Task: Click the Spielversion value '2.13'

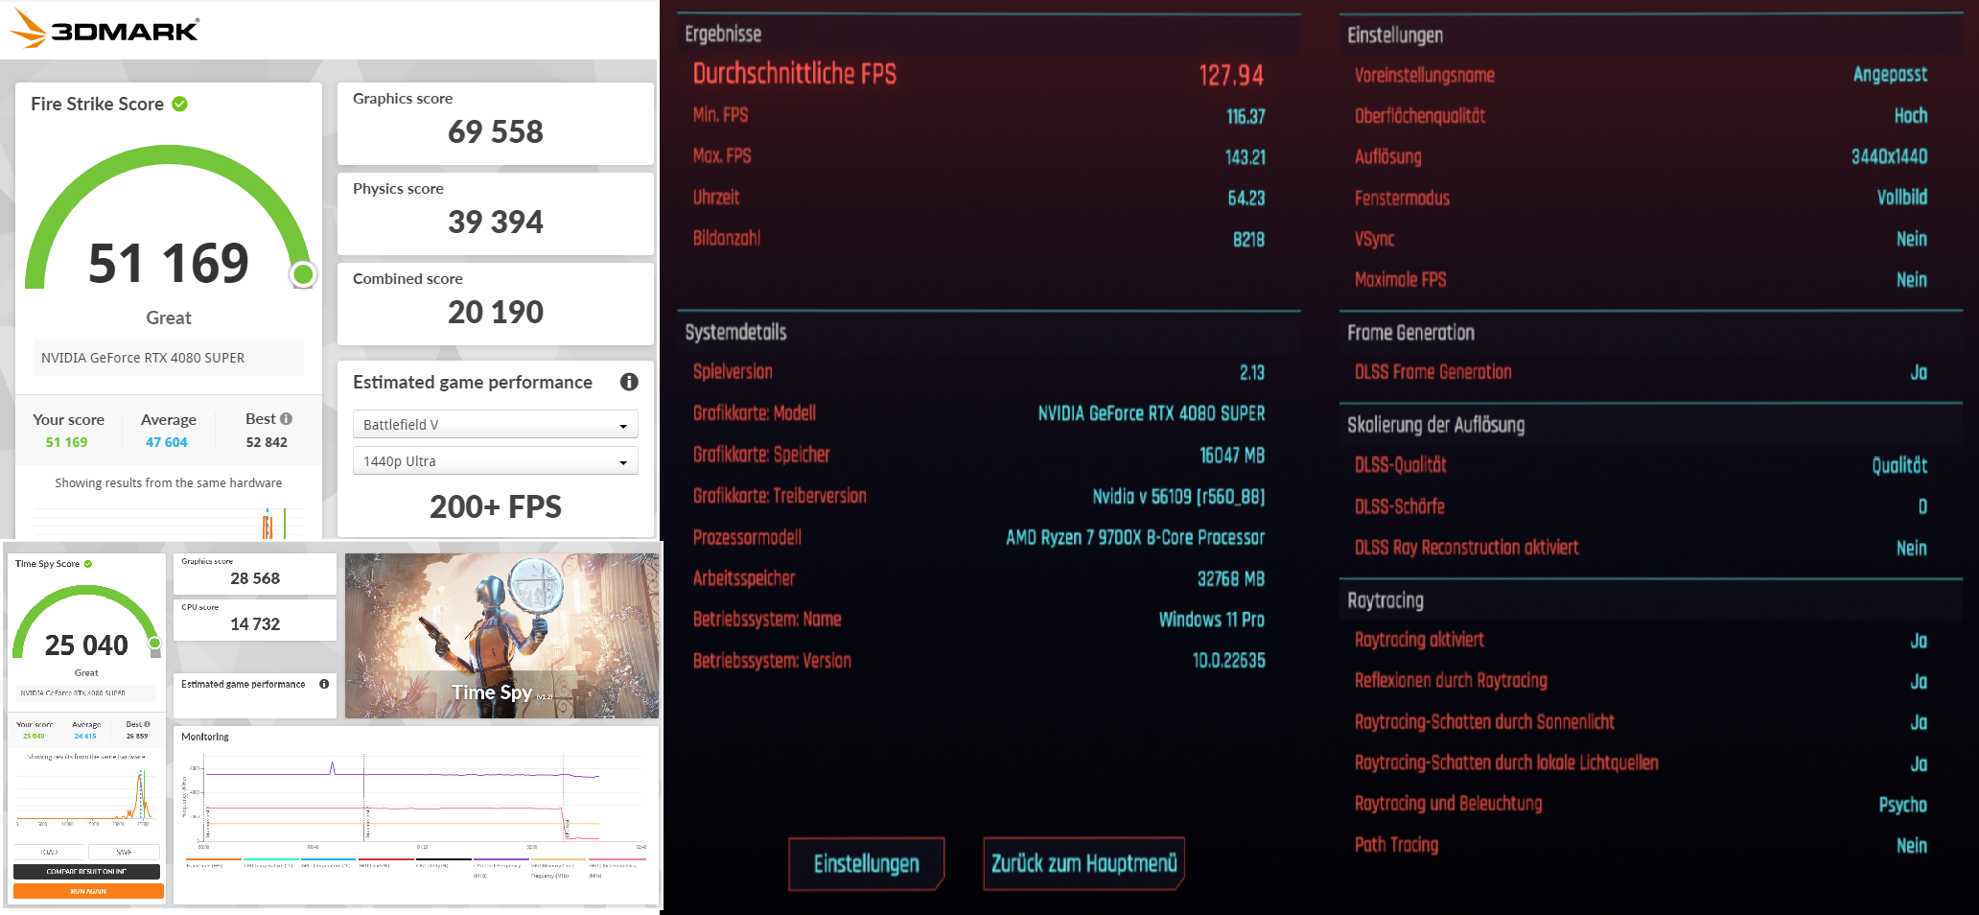Action: point(1252,372)
